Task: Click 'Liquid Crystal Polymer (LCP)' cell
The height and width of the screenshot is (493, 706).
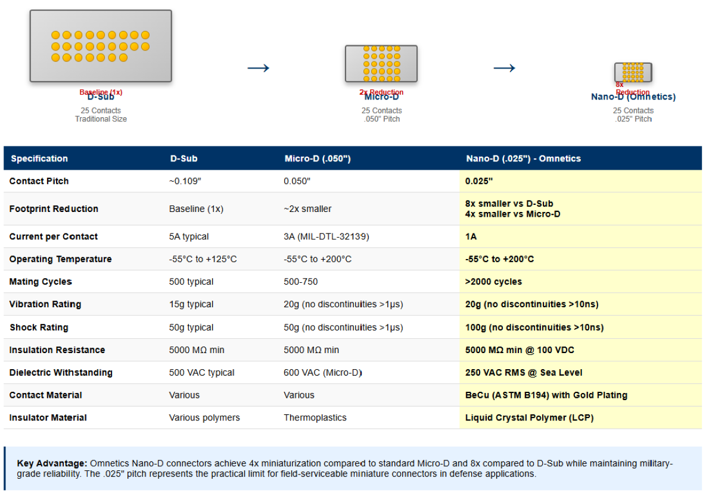Action: [529, 417]
